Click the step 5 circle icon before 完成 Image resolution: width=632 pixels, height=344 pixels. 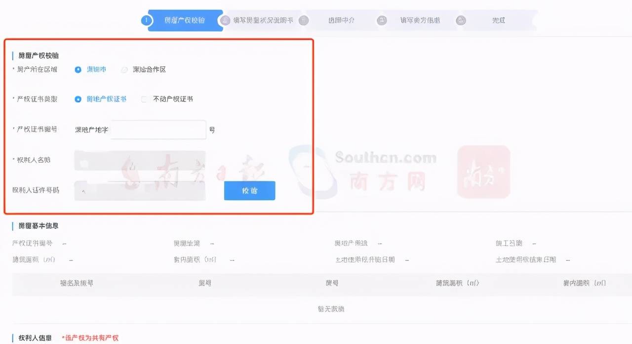click(x=461, y=20)
